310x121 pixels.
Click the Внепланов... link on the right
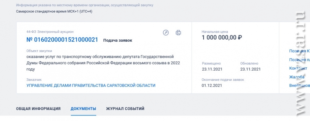[300, 86]
